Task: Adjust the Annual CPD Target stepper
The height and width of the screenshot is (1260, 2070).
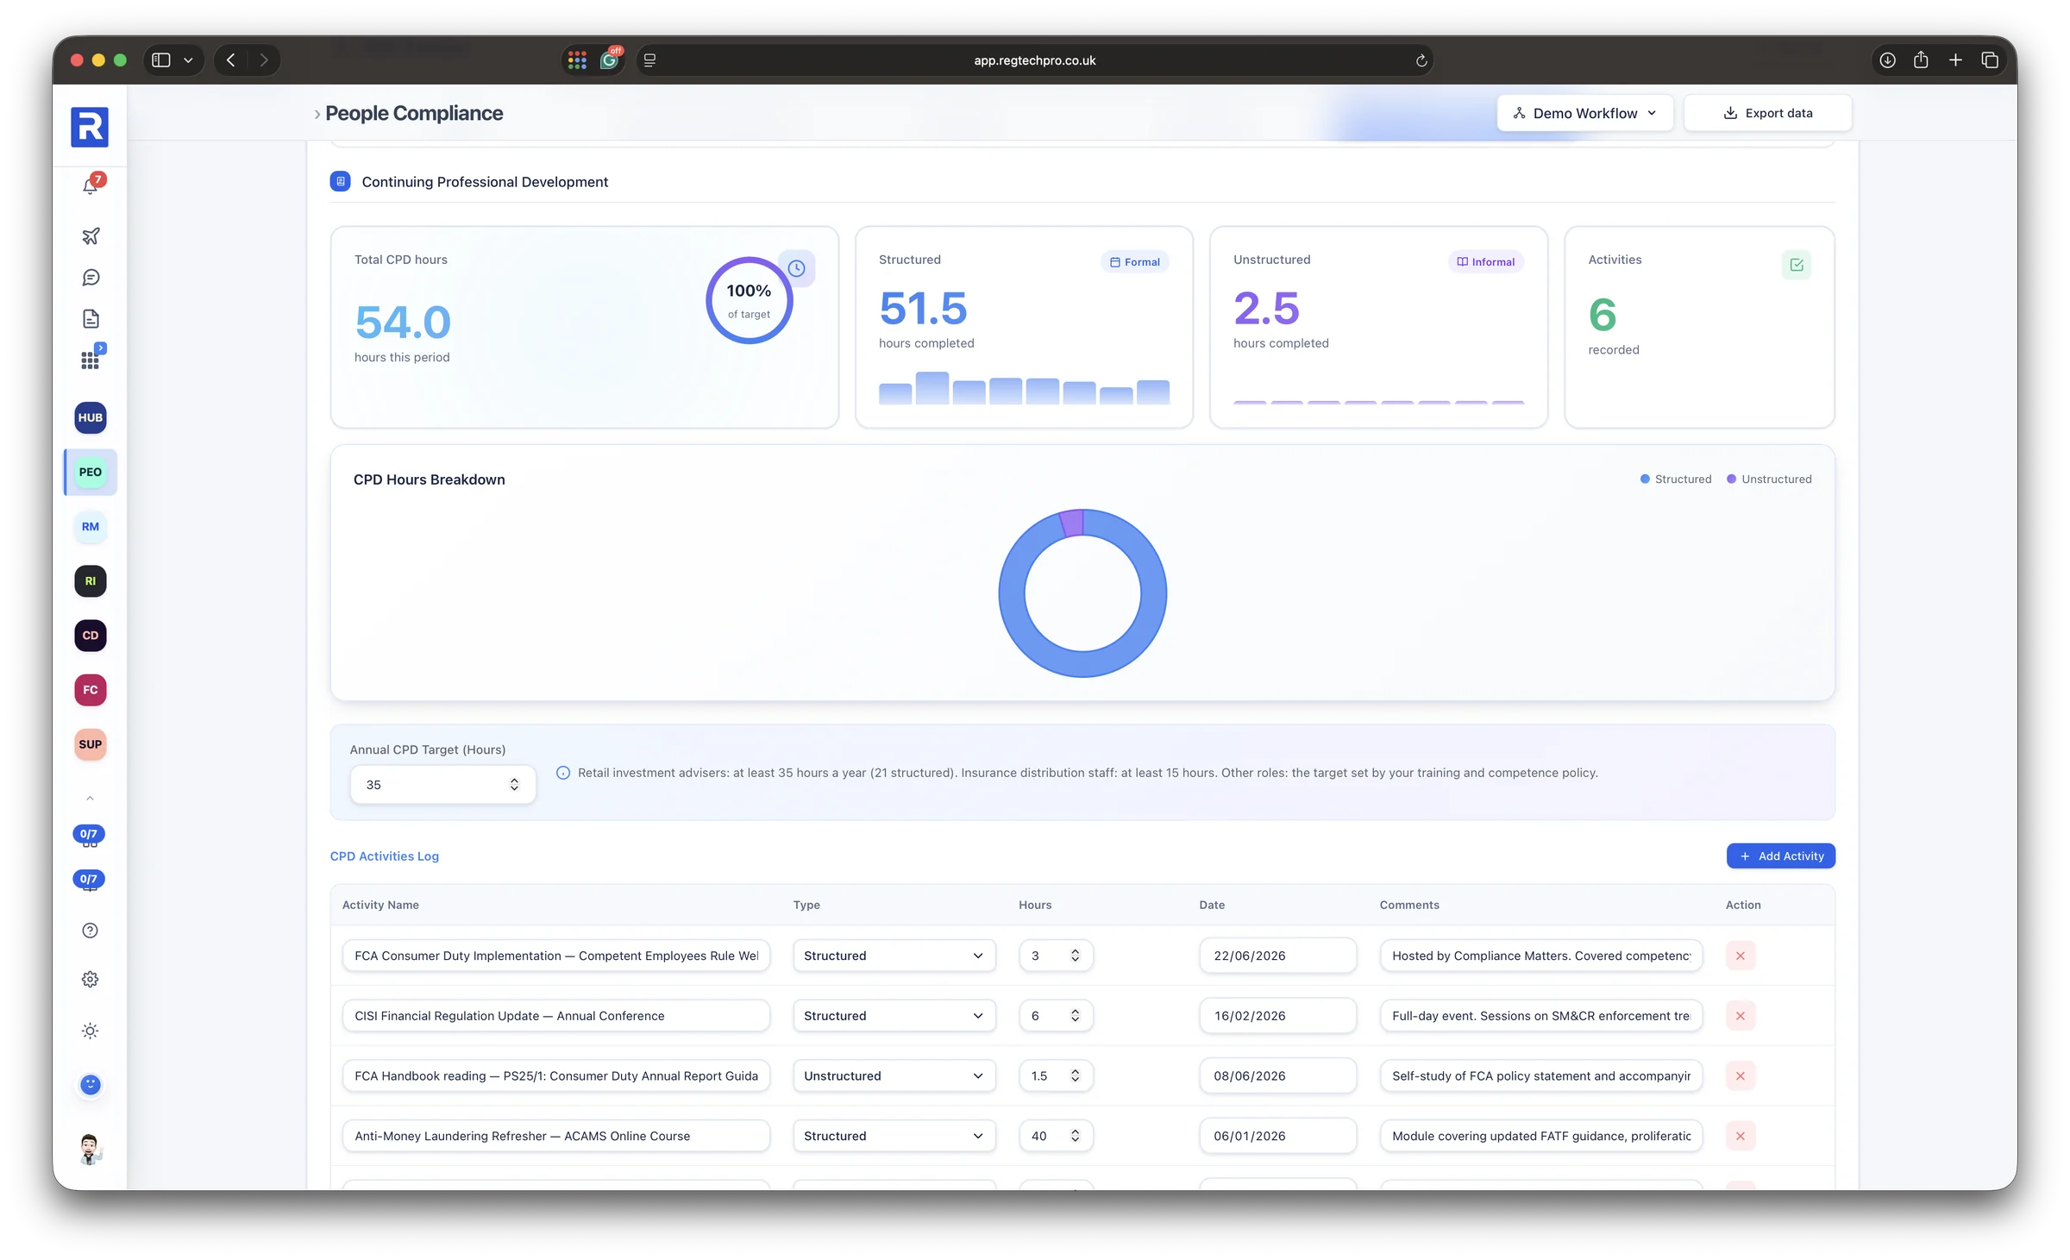Action: 514,784
